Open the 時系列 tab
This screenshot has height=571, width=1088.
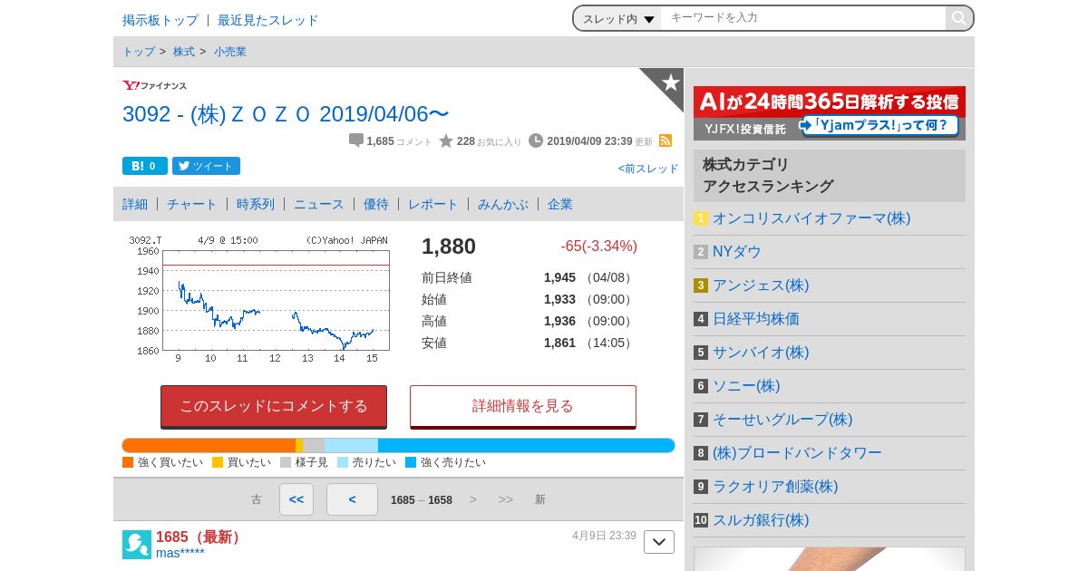(256, 204)
